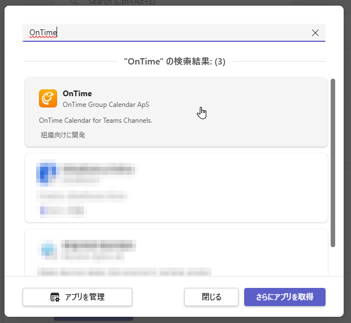Open アプリを管理 button
351x323 pixels.
tap(77, 297)
